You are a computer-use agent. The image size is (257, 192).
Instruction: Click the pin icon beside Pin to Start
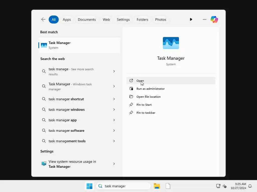(x=131, y=104)
